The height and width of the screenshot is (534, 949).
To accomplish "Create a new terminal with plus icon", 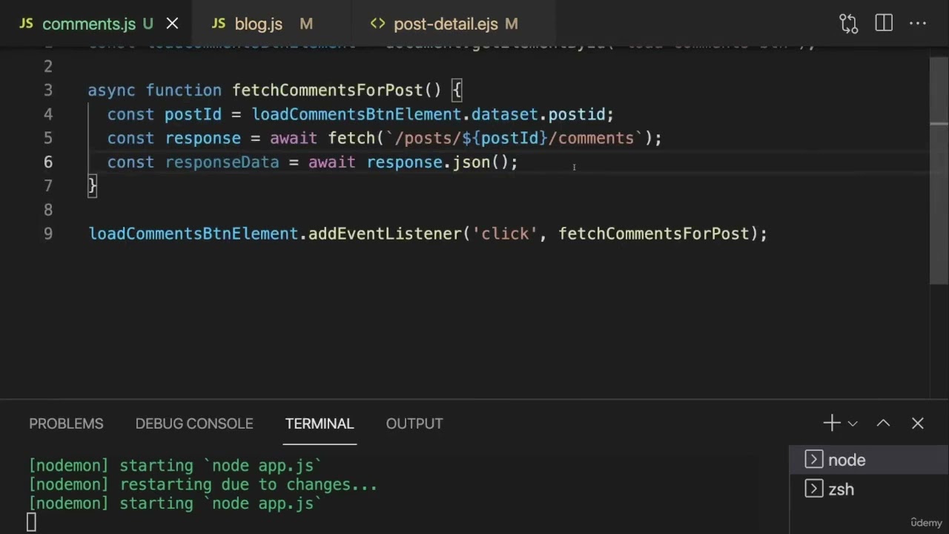I will point(831,423).
